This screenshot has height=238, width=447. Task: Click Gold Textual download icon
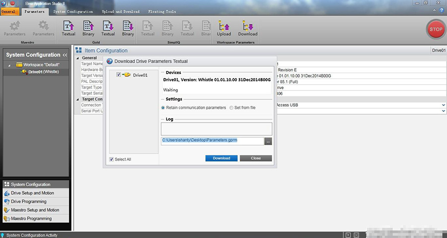tap(108, 26)
